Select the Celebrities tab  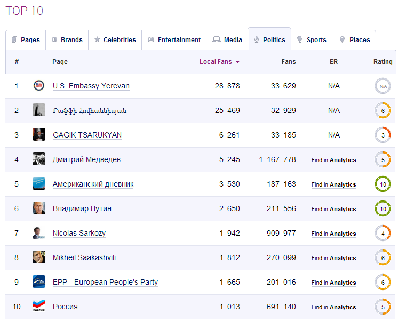pos(115,40)
